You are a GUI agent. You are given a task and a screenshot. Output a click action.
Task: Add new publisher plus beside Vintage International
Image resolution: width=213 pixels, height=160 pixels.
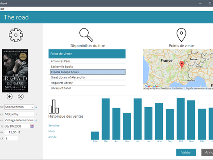click(36, 120)
